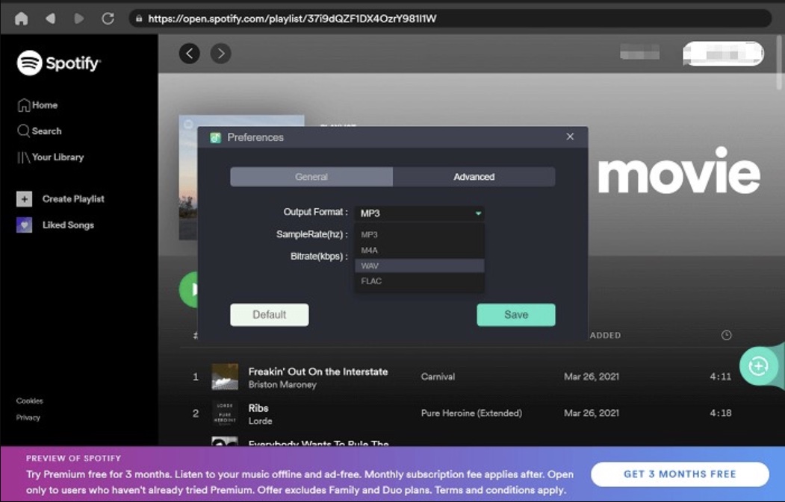Open the album Carnival
Image resolution: width=785 pixels, height=502 pixels.
click(x=438, y=377)
